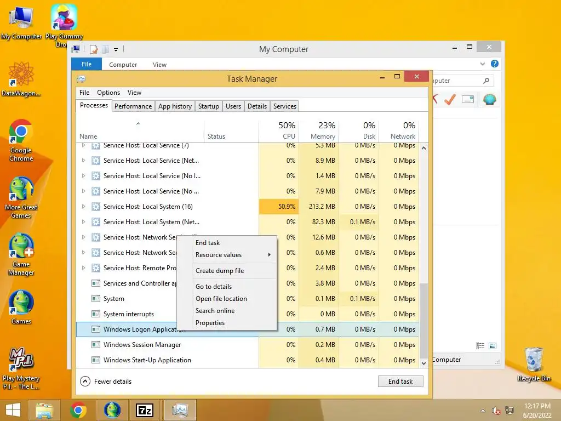This screenshot has width=561, height=421.
Task: Collapse view with Fewer details
Action: click(106, 382)
